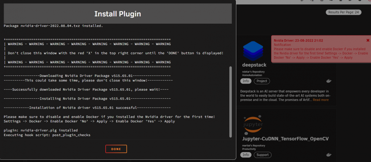Click the Productivity category label
This screenshot has height=162, width=371.
click(249, 149)
